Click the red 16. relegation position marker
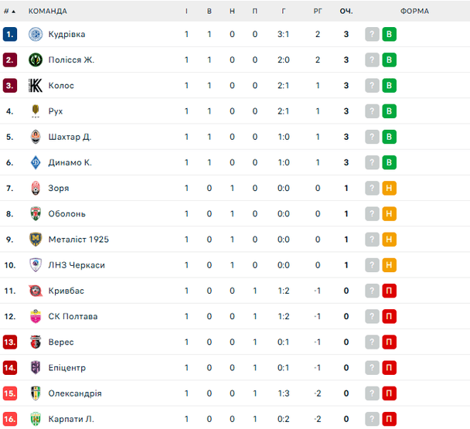The height and width of the screenshot is (429, 470). (10, 419)
